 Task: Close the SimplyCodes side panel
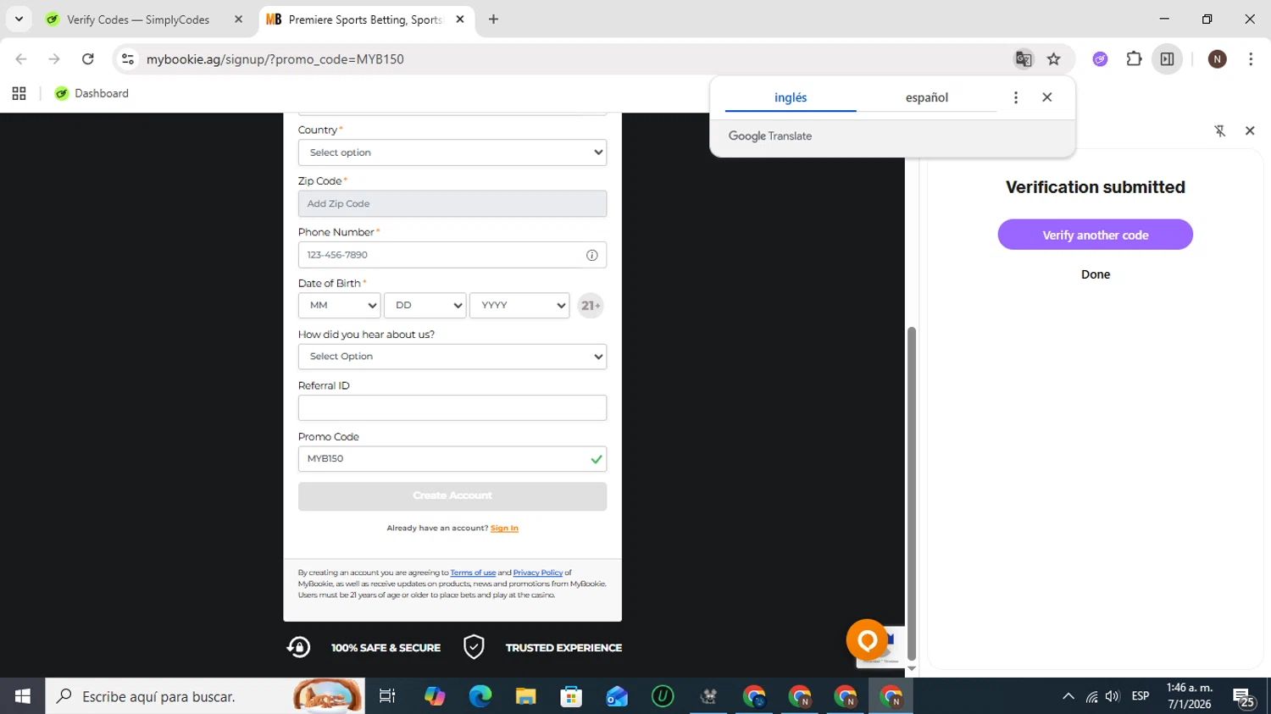click(x=1250, y=130)
